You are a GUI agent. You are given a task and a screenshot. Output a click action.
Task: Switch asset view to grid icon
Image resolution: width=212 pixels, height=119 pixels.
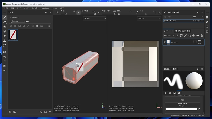(x=49, y=26)
